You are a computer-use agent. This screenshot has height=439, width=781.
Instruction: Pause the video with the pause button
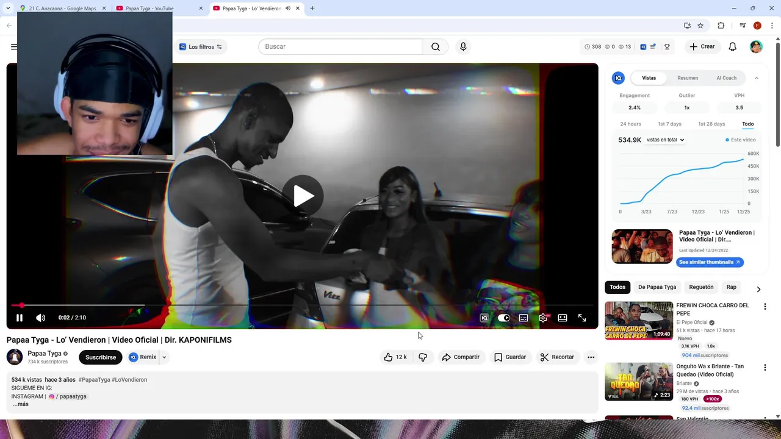pos(20,318)
